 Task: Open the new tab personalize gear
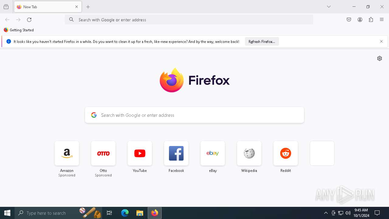tap(380, 58)
